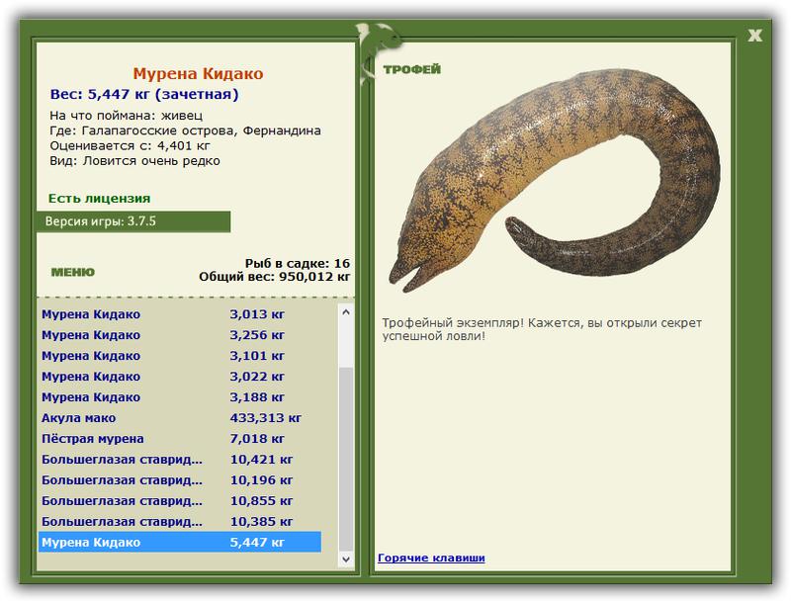Image resolution: width=791 pixels, height=603 pixels.
Task: Select Акула мако 433,313 кг row
Action: (x=180, y=417)
